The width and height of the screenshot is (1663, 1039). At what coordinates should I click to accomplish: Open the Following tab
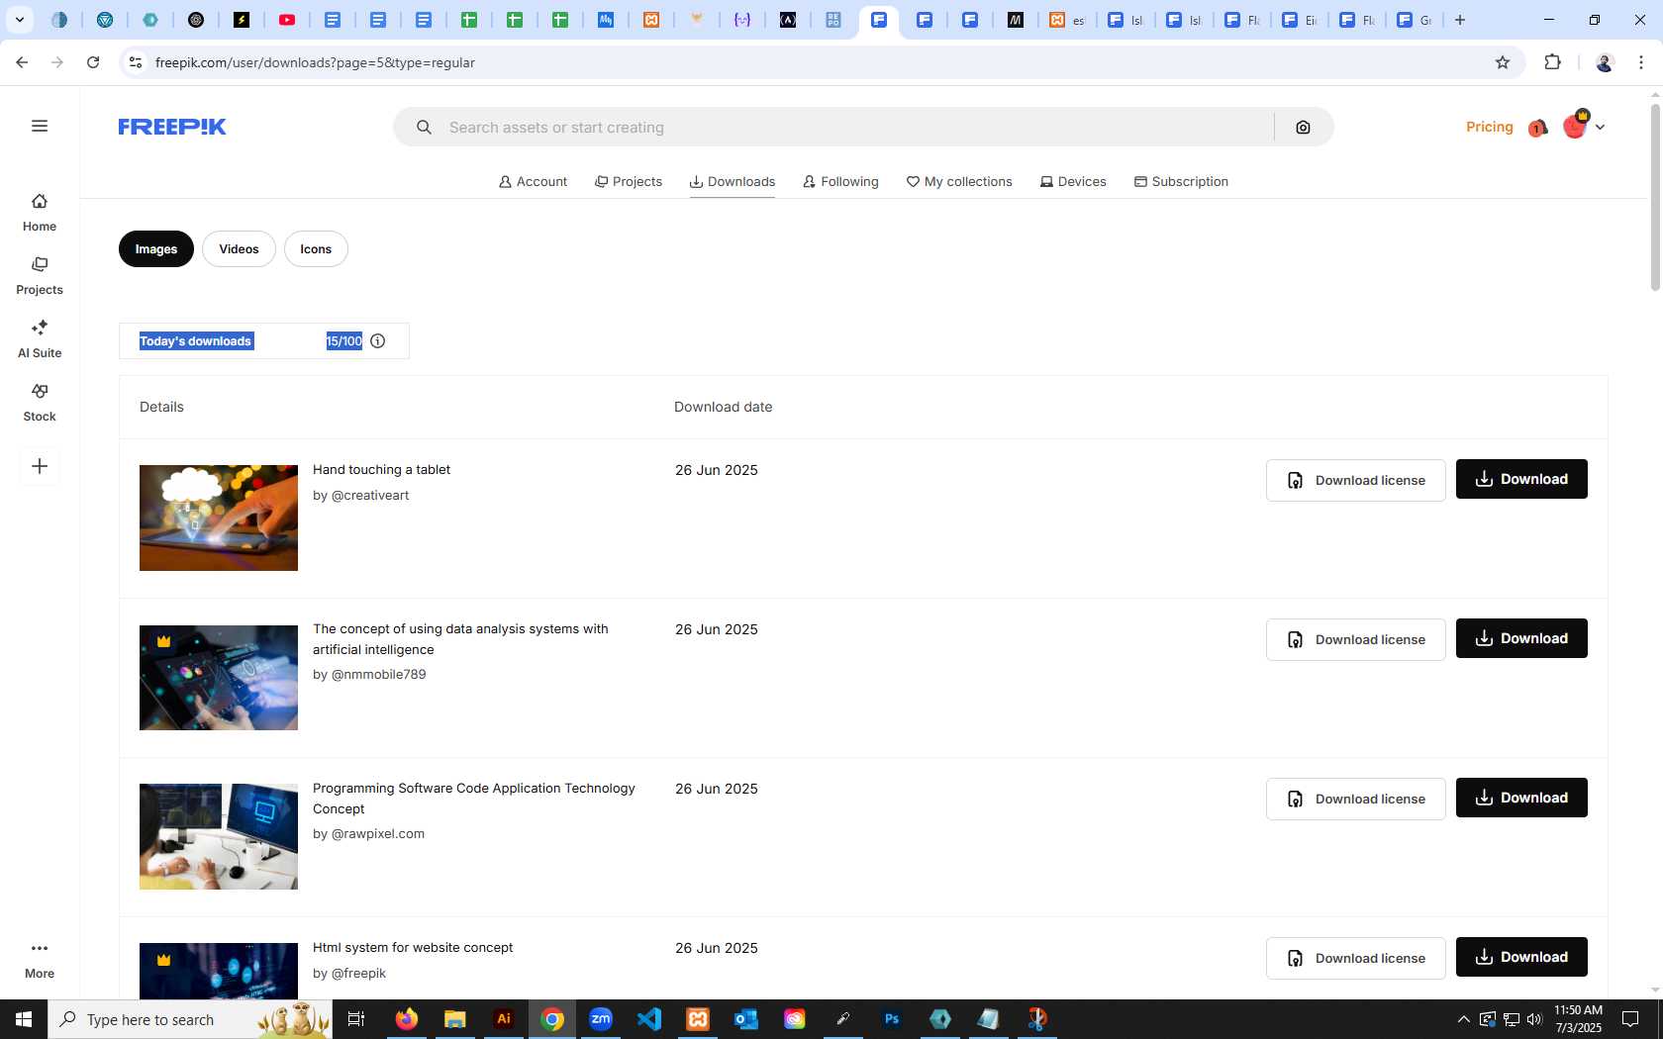coord(840,182)
